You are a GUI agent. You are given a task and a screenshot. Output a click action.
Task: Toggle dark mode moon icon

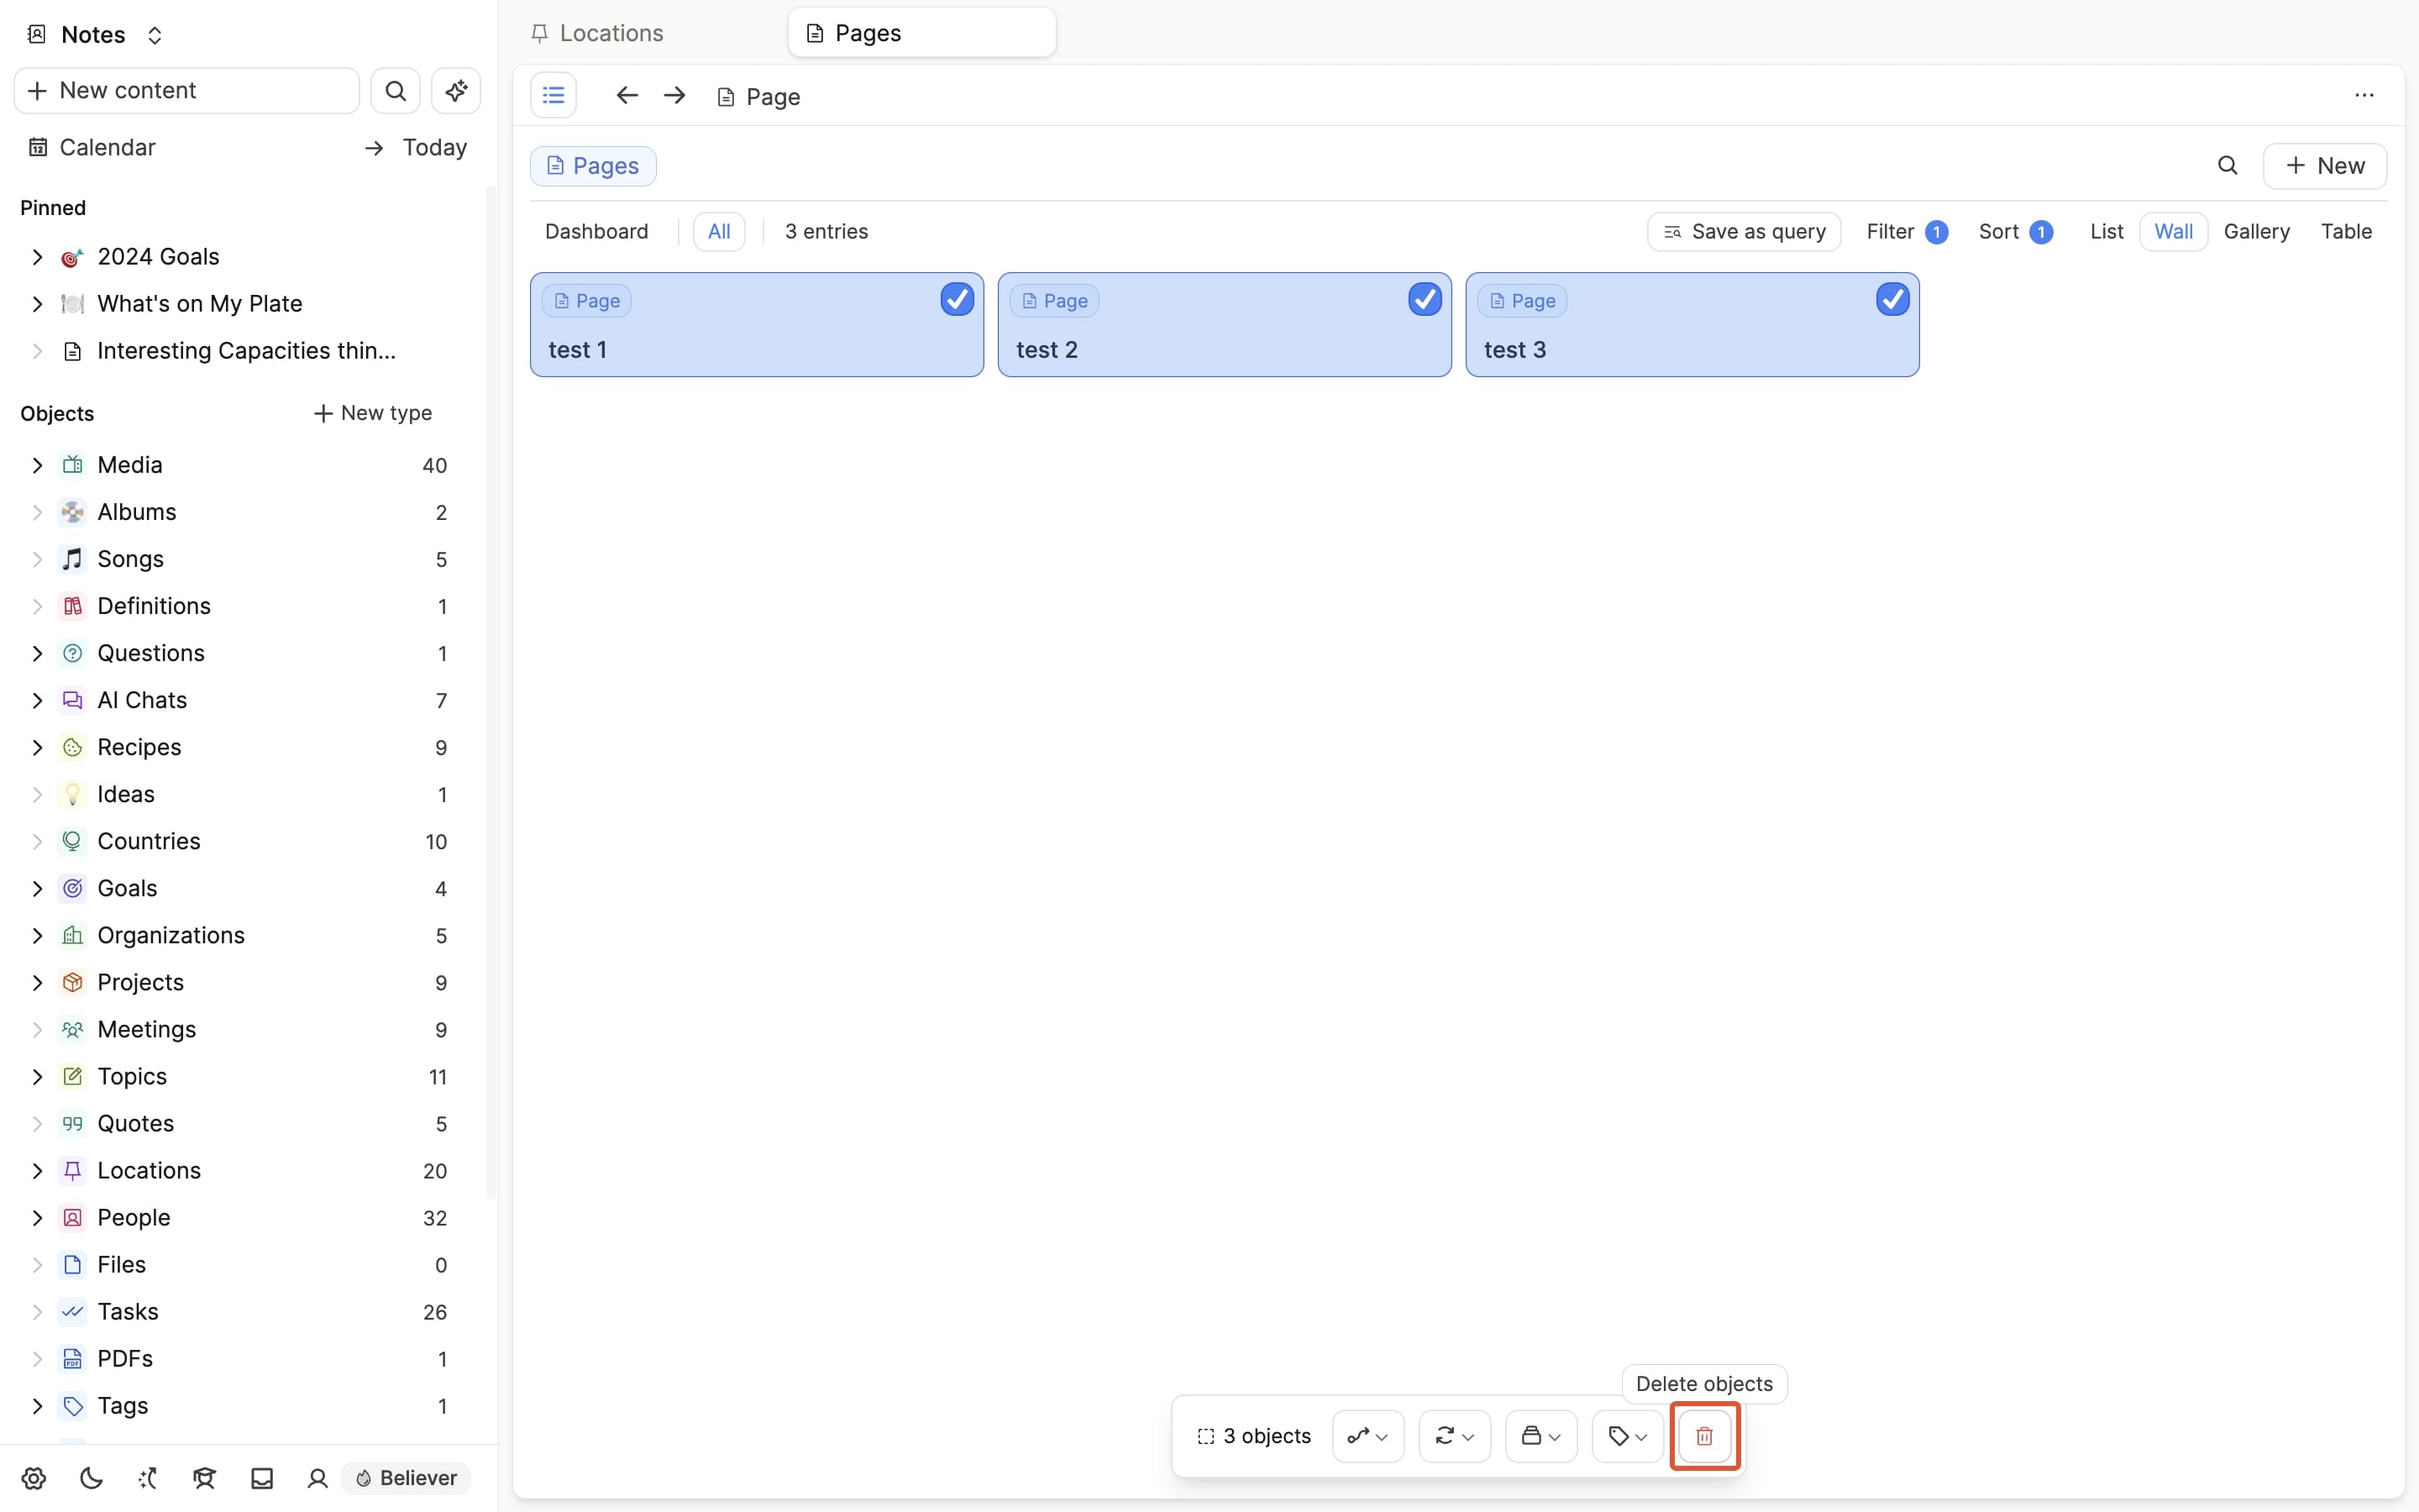click(91, 1478)
